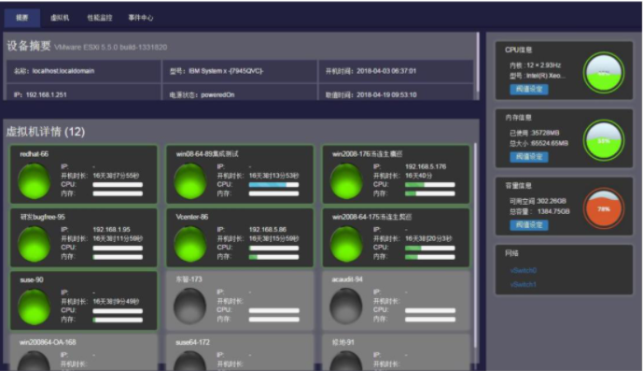
Task: Select the first highlighted tab in the navigation bar
Action: coord(22,18)
